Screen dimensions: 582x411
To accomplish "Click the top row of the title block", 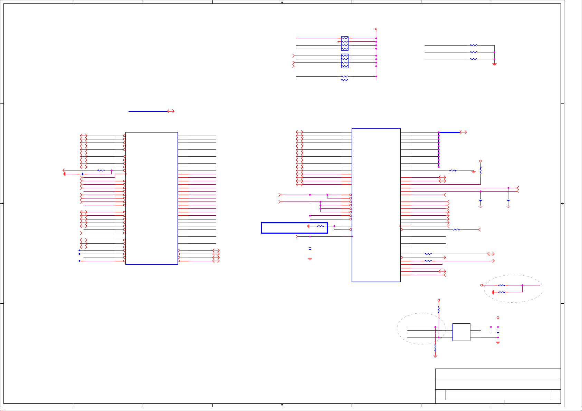I will tap(498, 374).
